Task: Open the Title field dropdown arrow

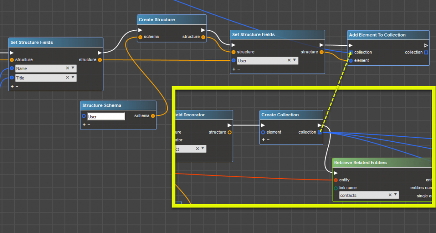Action: [x=73, y=78]
